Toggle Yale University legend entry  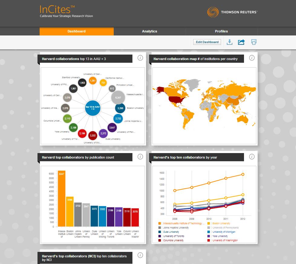[220, 236]
